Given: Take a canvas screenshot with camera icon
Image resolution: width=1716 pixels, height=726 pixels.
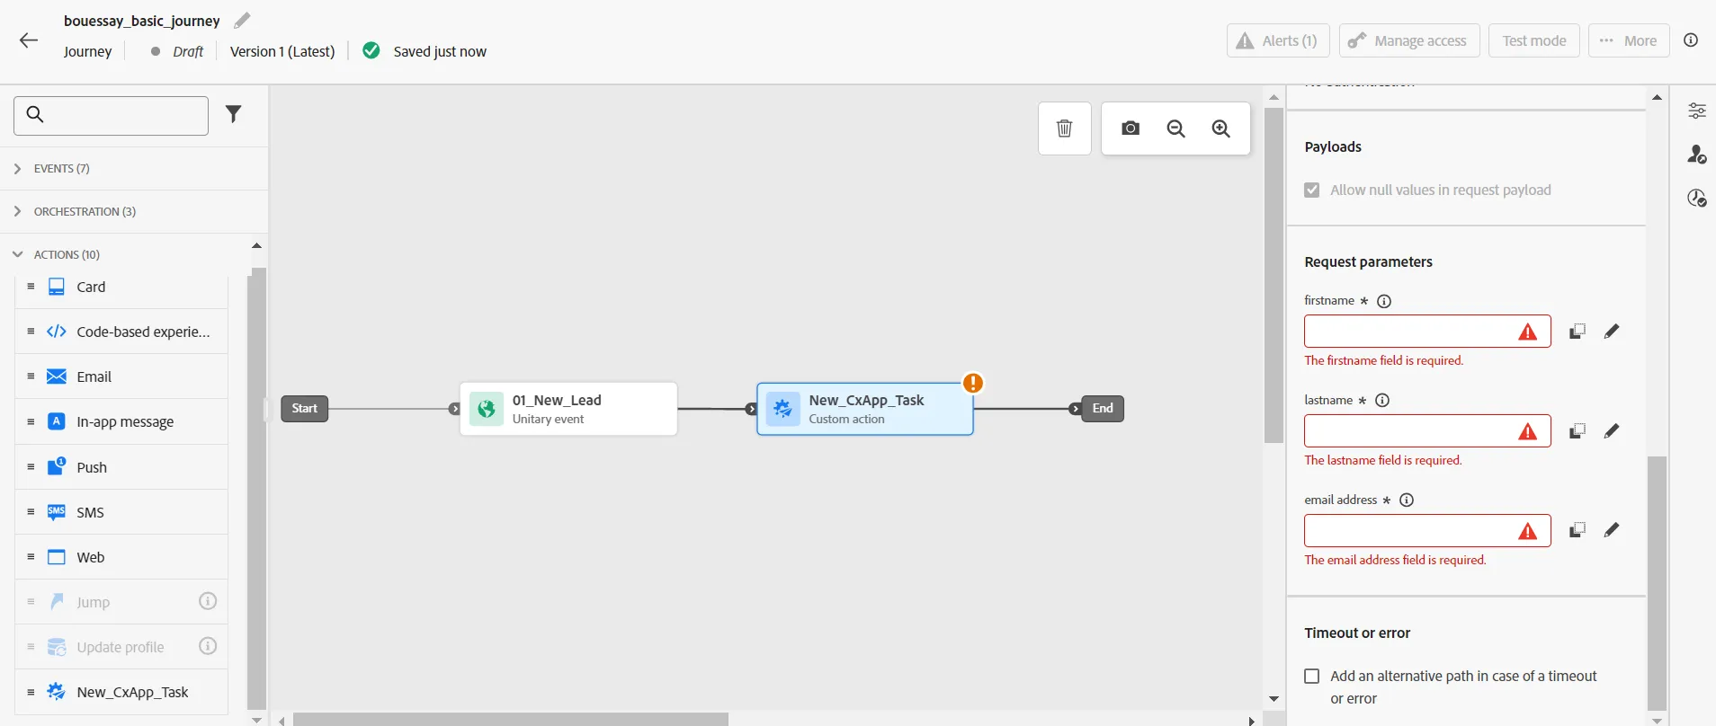Looking at the screenshot, I should coord(1131,128).
